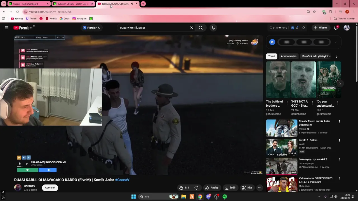Click the Oluştur create button
This screenshot has width=358, height=201.
pos(321,28)
